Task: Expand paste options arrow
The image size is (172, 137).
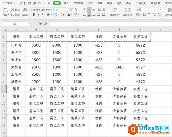Action: pos(8,15)
